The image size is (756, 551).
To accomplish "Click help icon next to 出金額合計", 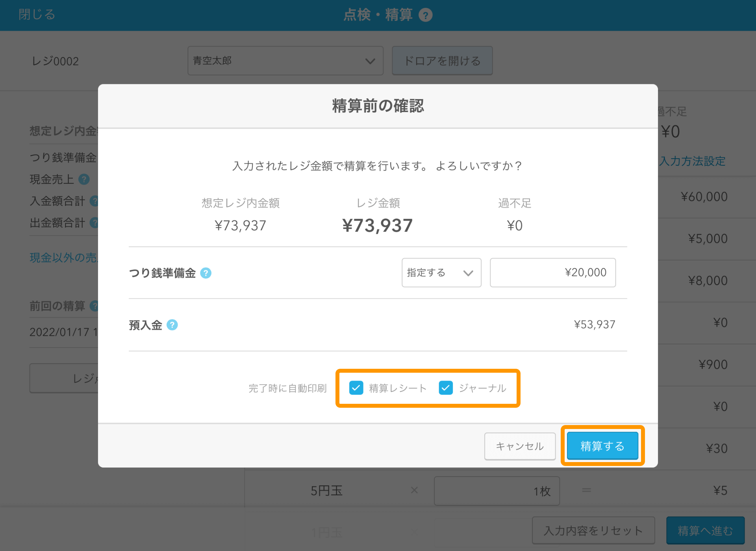I will pos(94,223).
